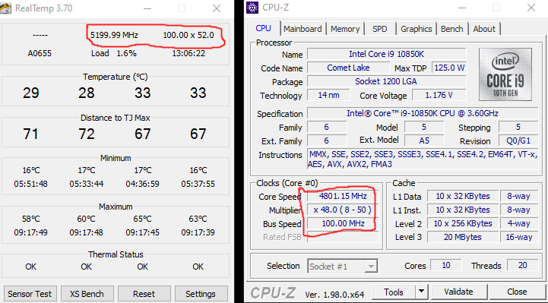Maximize the CPU-Z window
Screen dimensions: 548x303
click(x=496, y=8)
